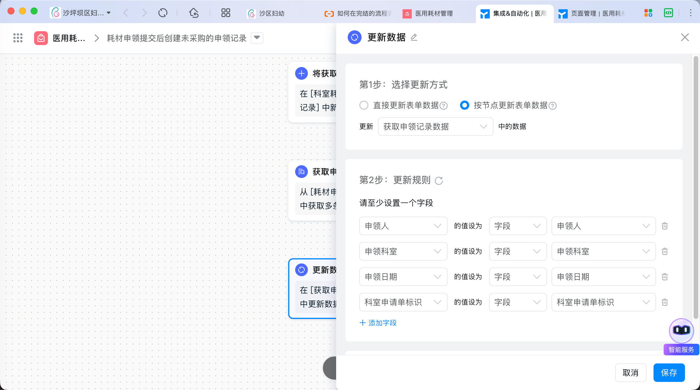The height and width of the screenshot is (390, 700).
Task: Delete the 申领科室 rule row
Action: pos(665,251)
